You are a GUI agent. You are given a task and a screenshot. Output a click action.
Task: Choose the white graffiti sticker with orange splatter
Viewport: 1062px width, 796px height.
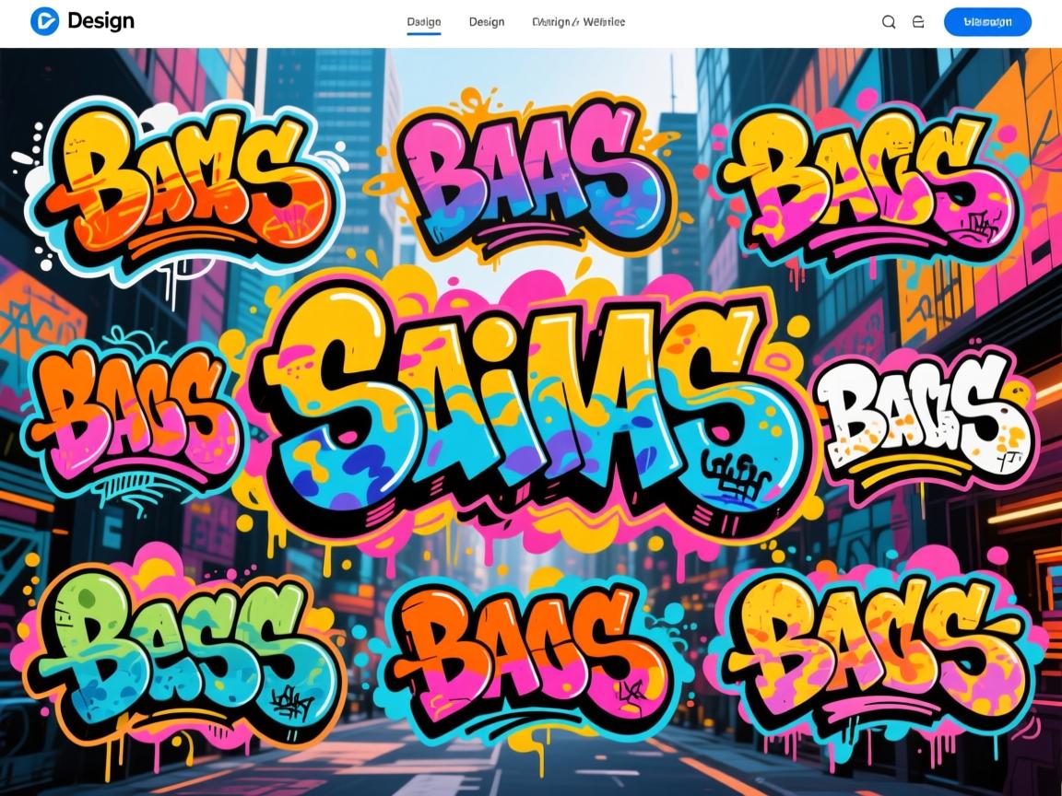tap(922, 415)
